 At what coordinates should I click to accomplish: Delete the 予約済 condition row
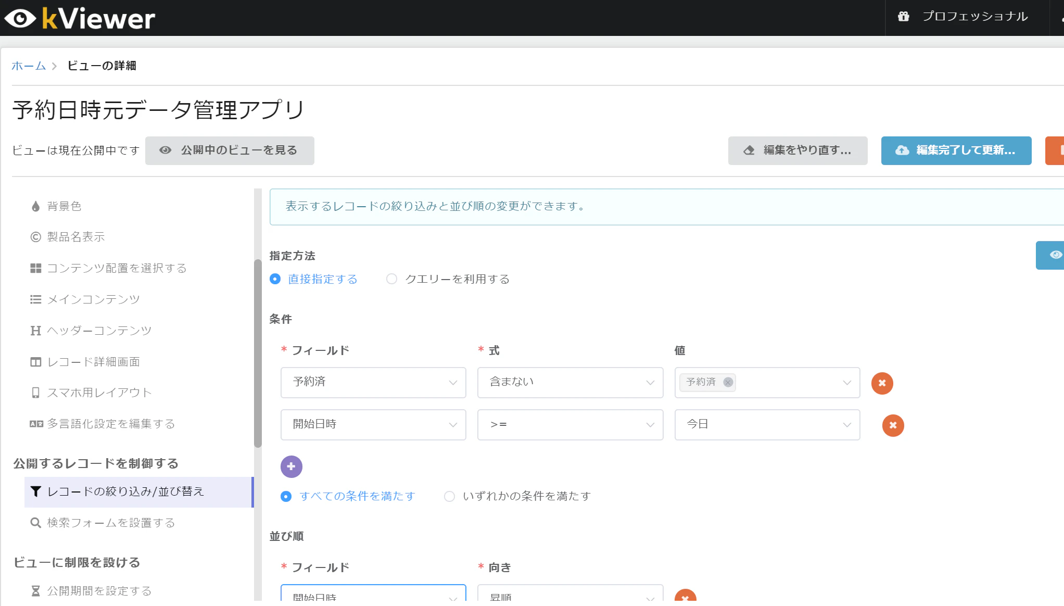click(882, 383)
